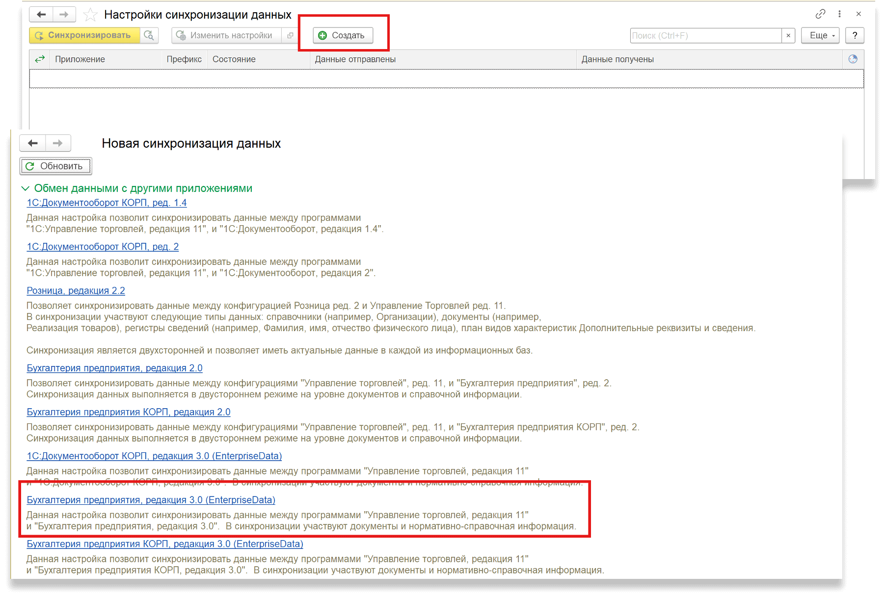Go back in Настройки синхронизации данных window

point(41,15)
